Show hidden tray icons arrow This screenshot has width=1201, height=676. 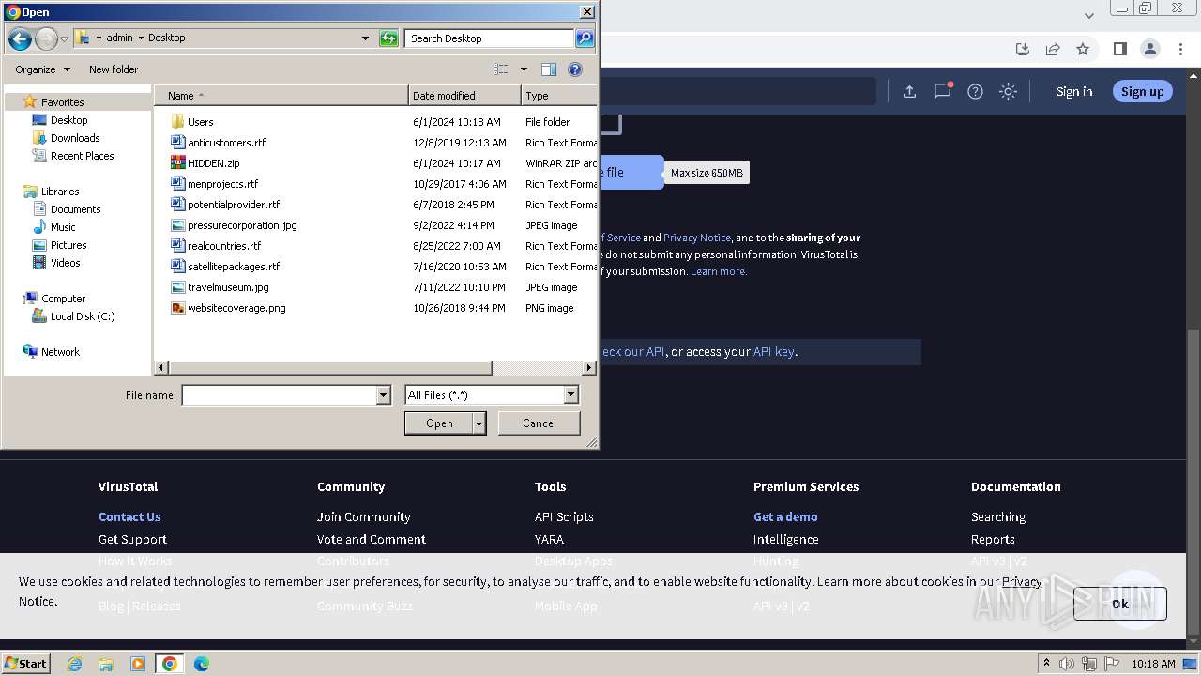point(1046,664)
